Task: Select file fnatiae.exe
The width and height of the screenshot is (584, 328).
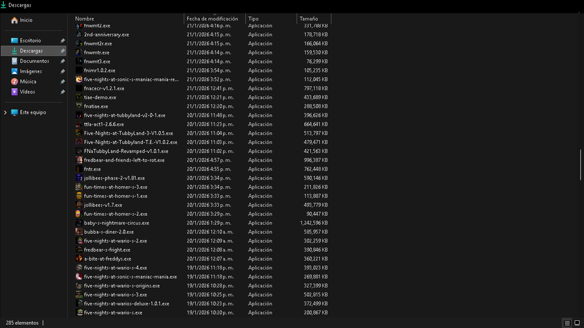Action: (96, 106)
